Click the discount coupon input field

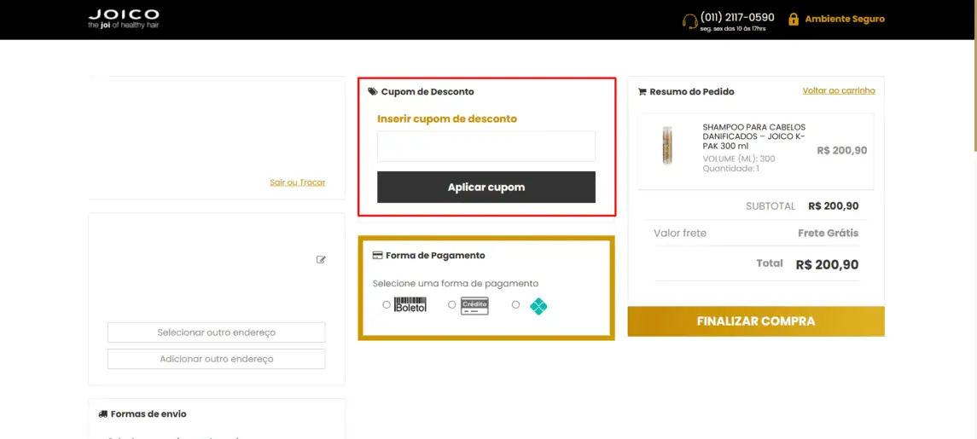pos(486,147)
